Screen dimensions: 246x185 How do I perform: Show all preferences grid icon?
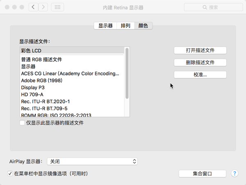(57, 7)
